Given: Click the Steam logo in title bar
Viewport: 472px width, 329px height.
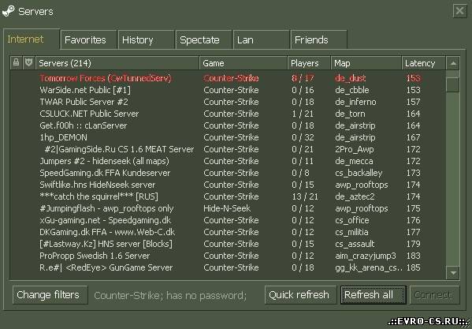Looking at the screenshot, I should [8, 11].
